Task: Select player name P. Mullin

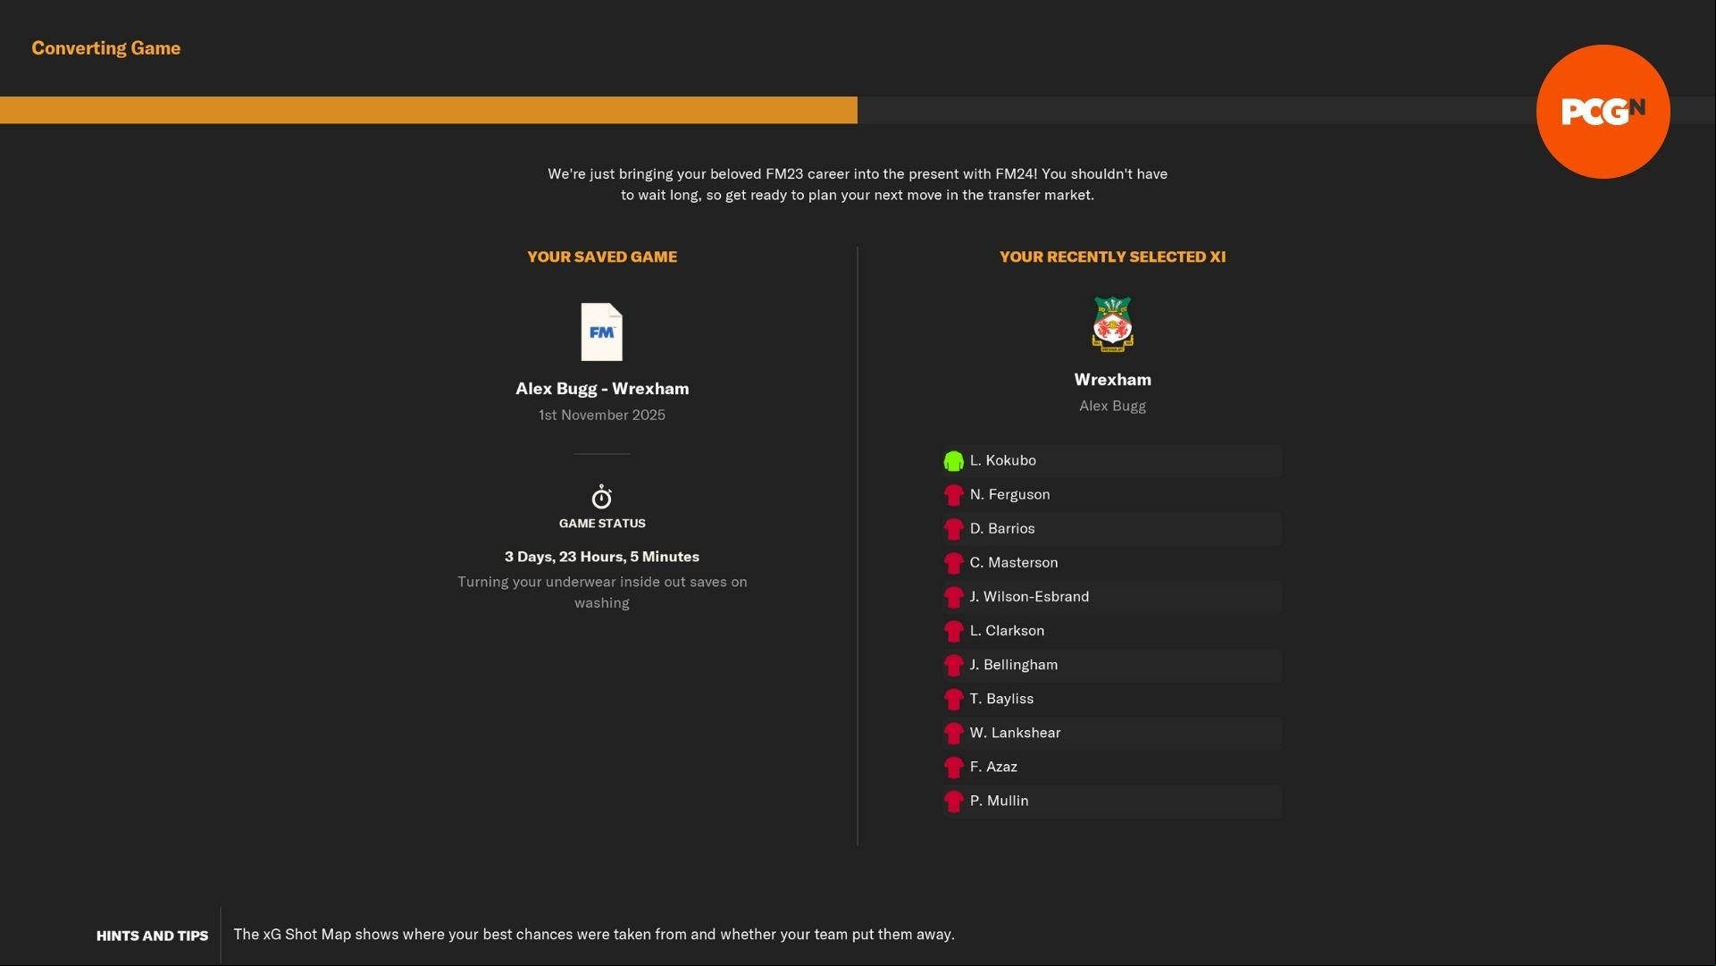Action: click(x=999, y=800)
